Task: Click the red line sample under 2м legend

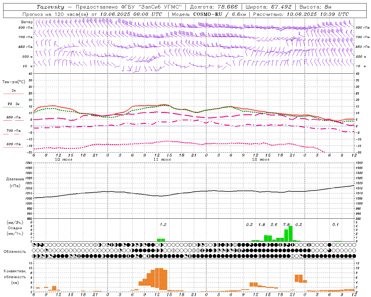Action: point(13,94)
